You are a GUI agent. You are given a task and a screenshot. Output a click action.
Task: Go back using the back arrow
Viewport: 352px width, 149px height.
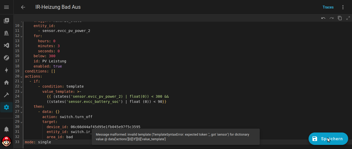pyautogui.click(x=23, y=7)
